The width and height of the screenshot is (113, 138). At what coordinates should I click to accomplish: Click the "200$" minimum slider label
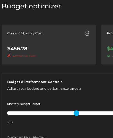(x=10, y=122)
